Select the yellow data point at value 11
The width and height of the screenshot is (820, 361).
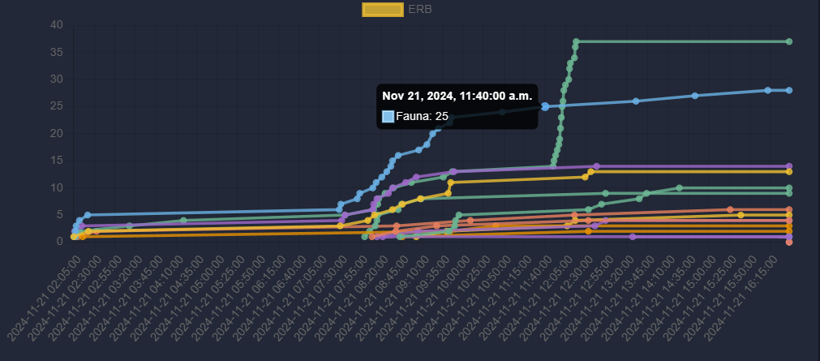pos(451,183)
